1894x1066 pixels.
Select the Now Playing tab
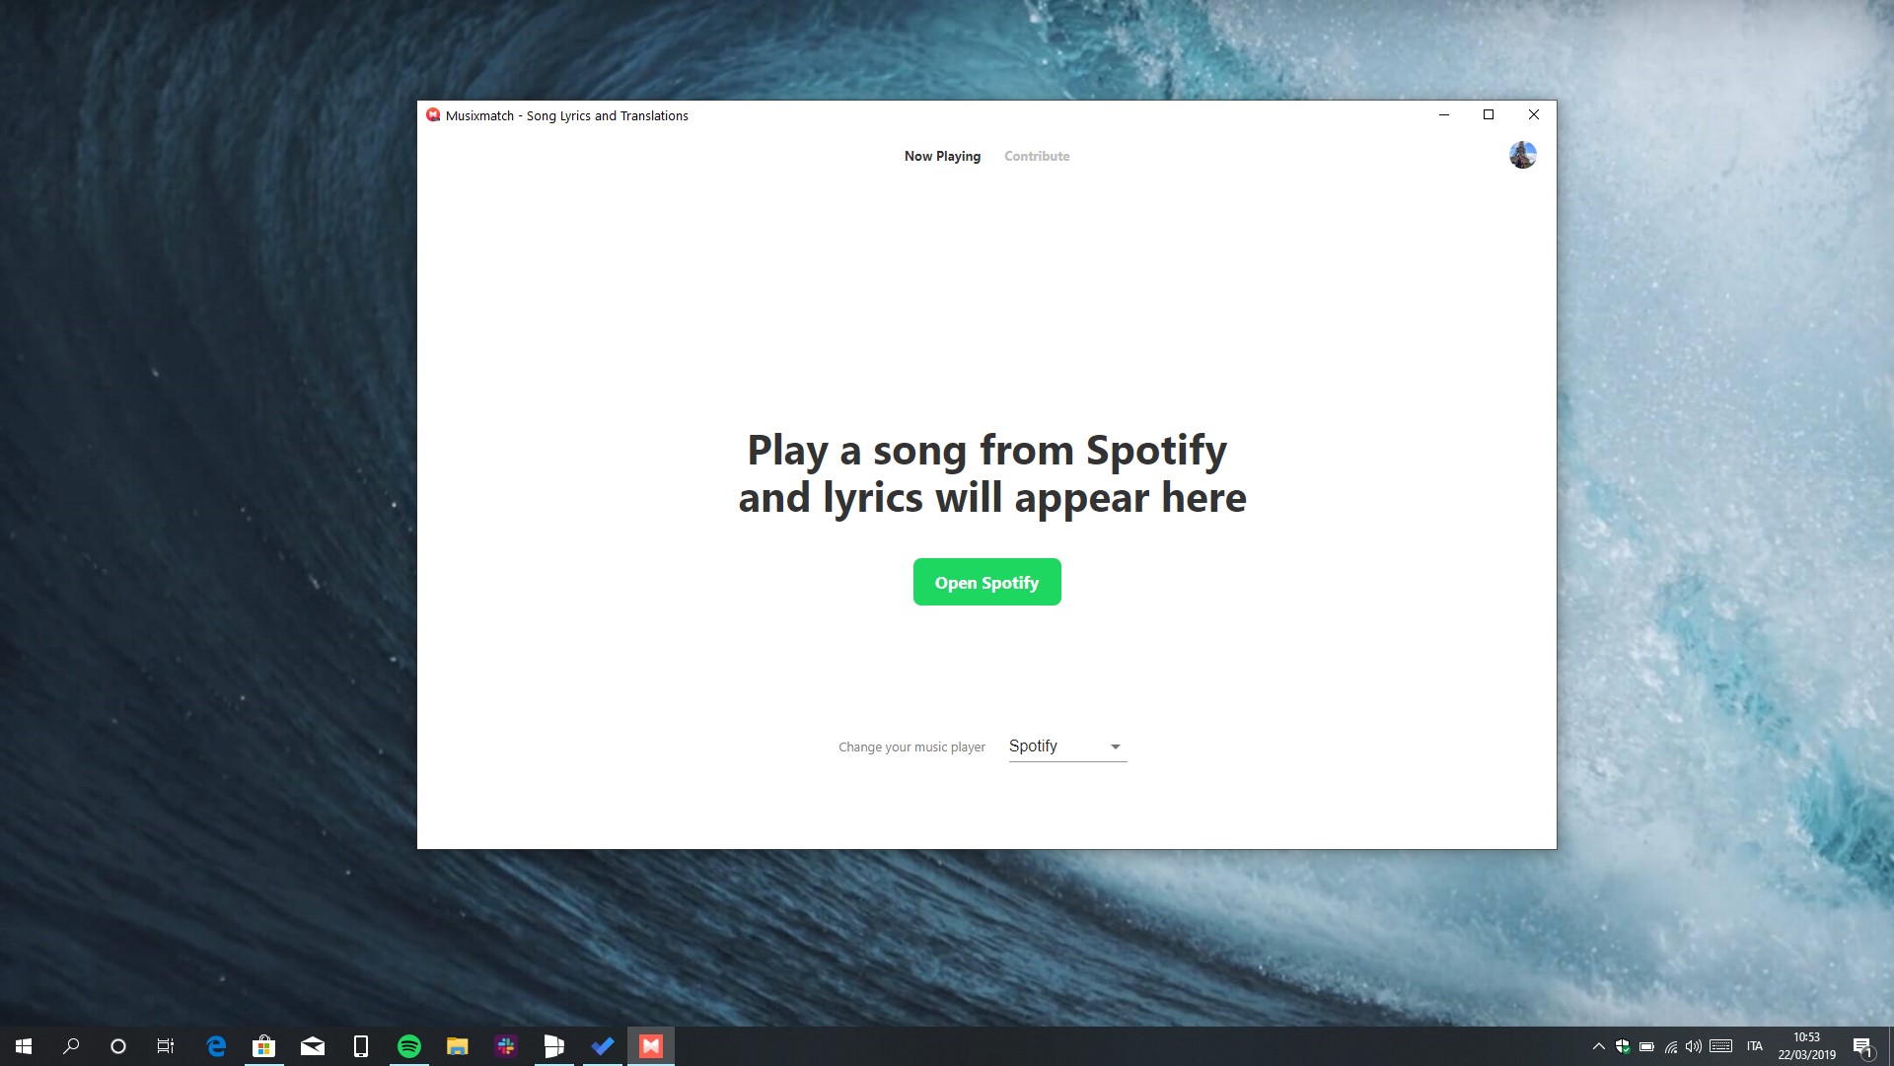pos(942,156)
